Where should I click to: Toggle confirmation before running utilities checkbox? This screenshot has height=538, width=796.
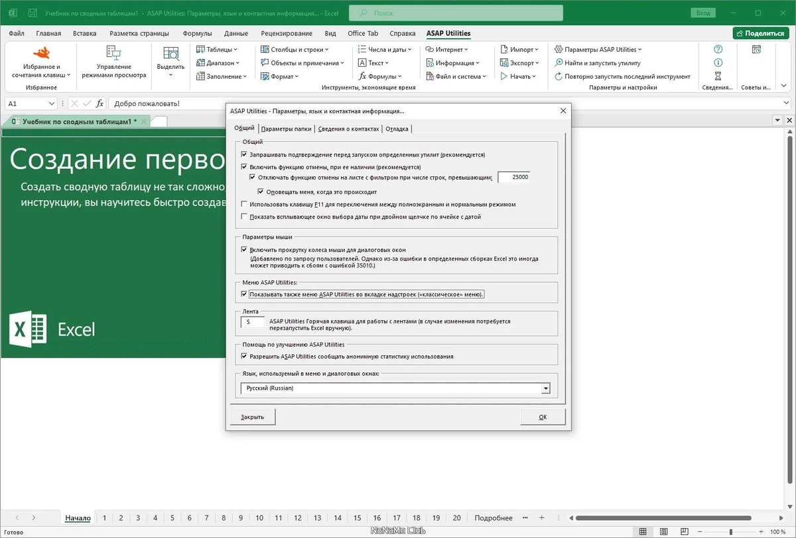click(244, 154)
